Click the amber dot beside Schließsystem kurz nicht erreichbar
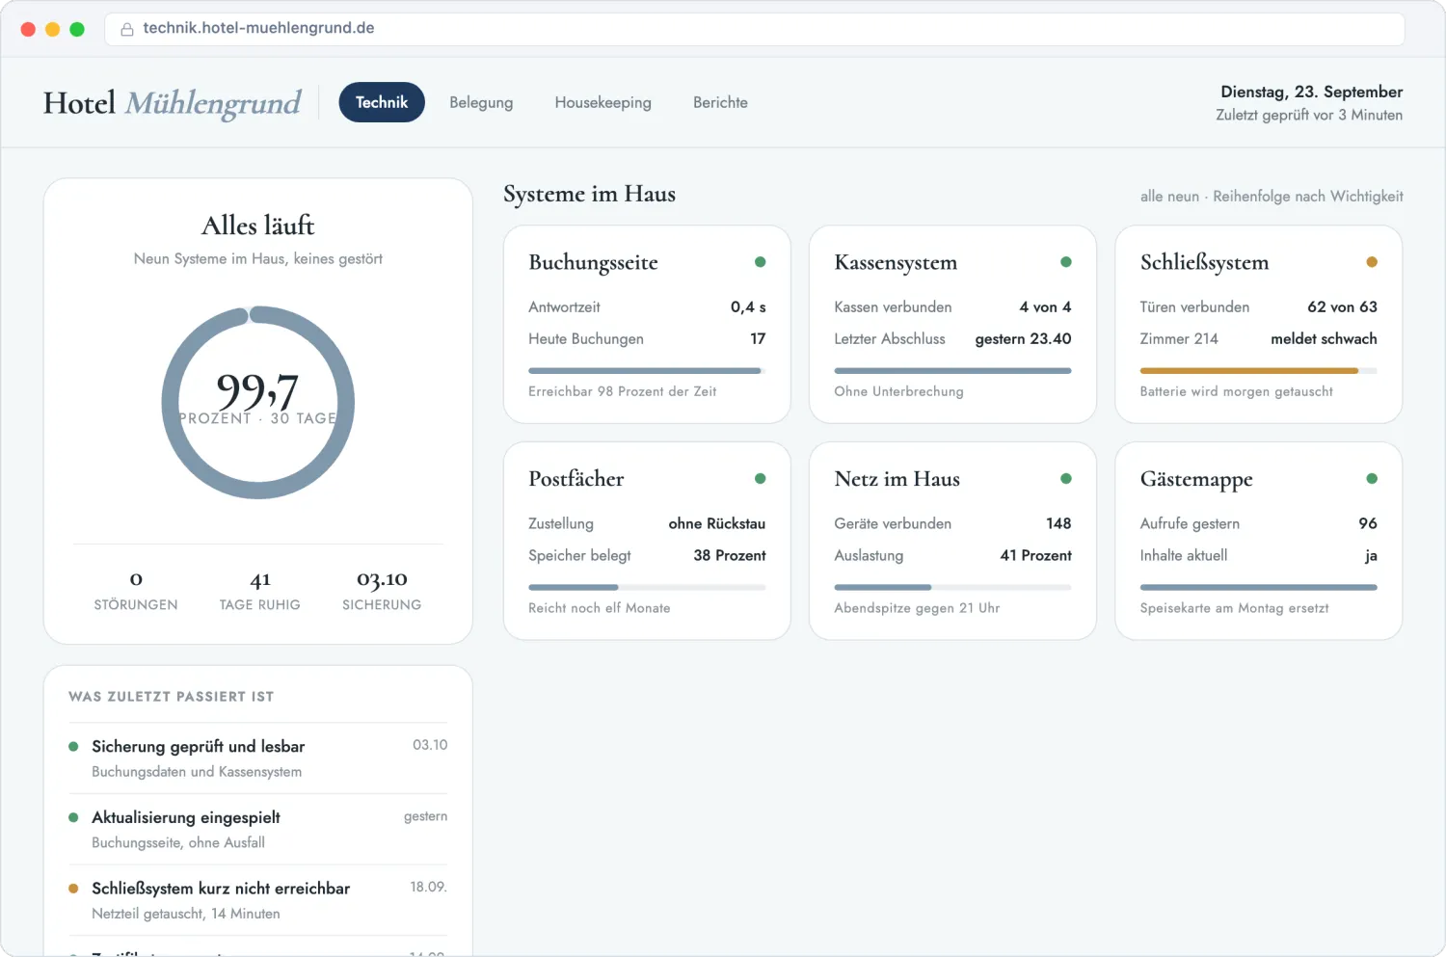 pyautogui.click(x=73, y=889)
